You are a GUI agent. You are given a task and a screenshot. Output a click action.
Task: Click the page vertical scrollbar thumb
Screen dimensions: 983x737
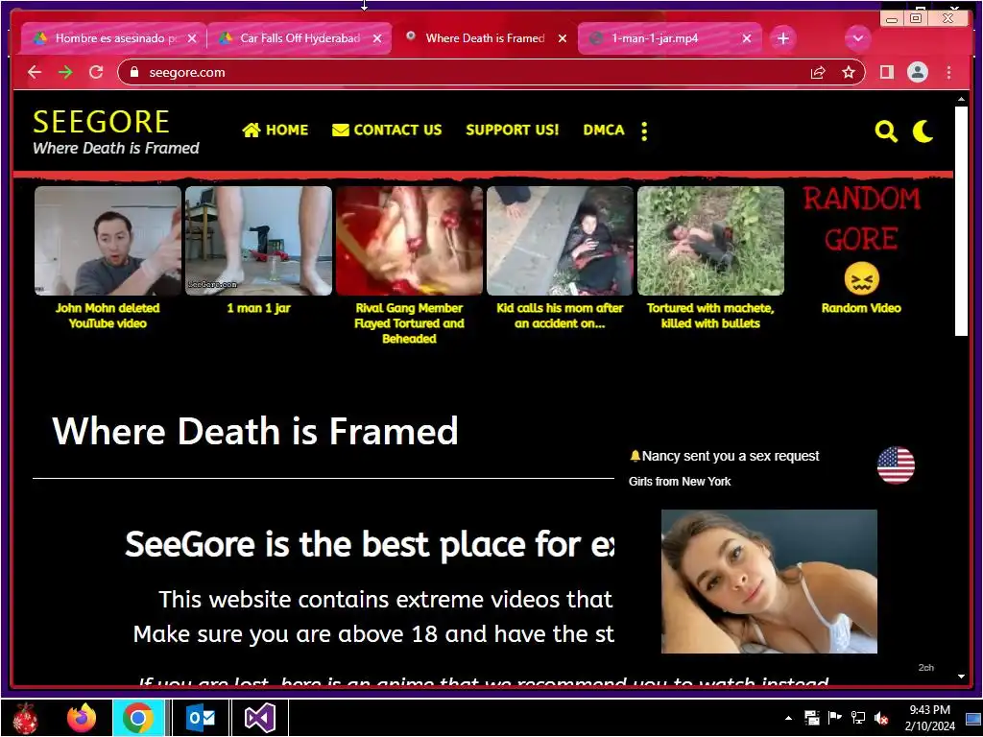[x=961, y=221]
